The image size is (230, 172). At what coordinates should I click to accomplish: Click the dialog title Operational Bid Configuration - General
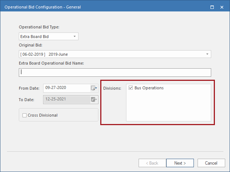(43, 7)
